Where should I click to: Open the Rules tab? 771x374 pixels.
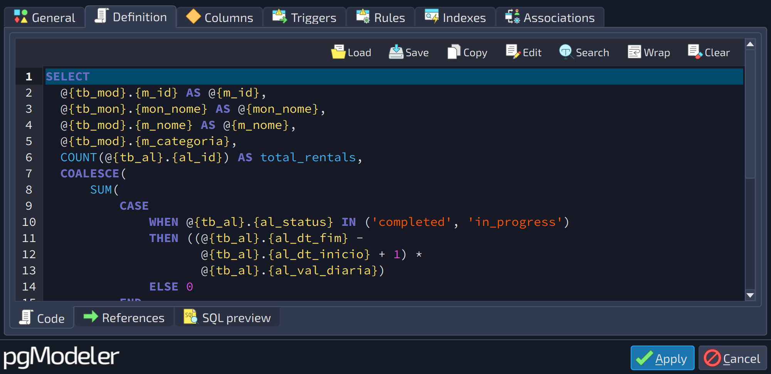tap(380, 18)
